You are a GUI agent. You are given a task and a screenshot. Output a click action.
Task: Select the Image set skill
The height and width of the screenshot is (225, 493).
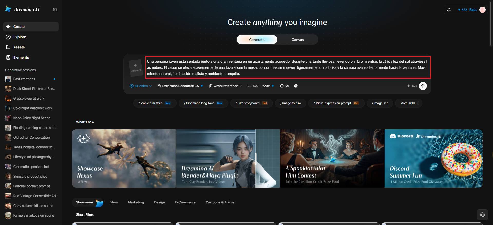tap(380, 103)
